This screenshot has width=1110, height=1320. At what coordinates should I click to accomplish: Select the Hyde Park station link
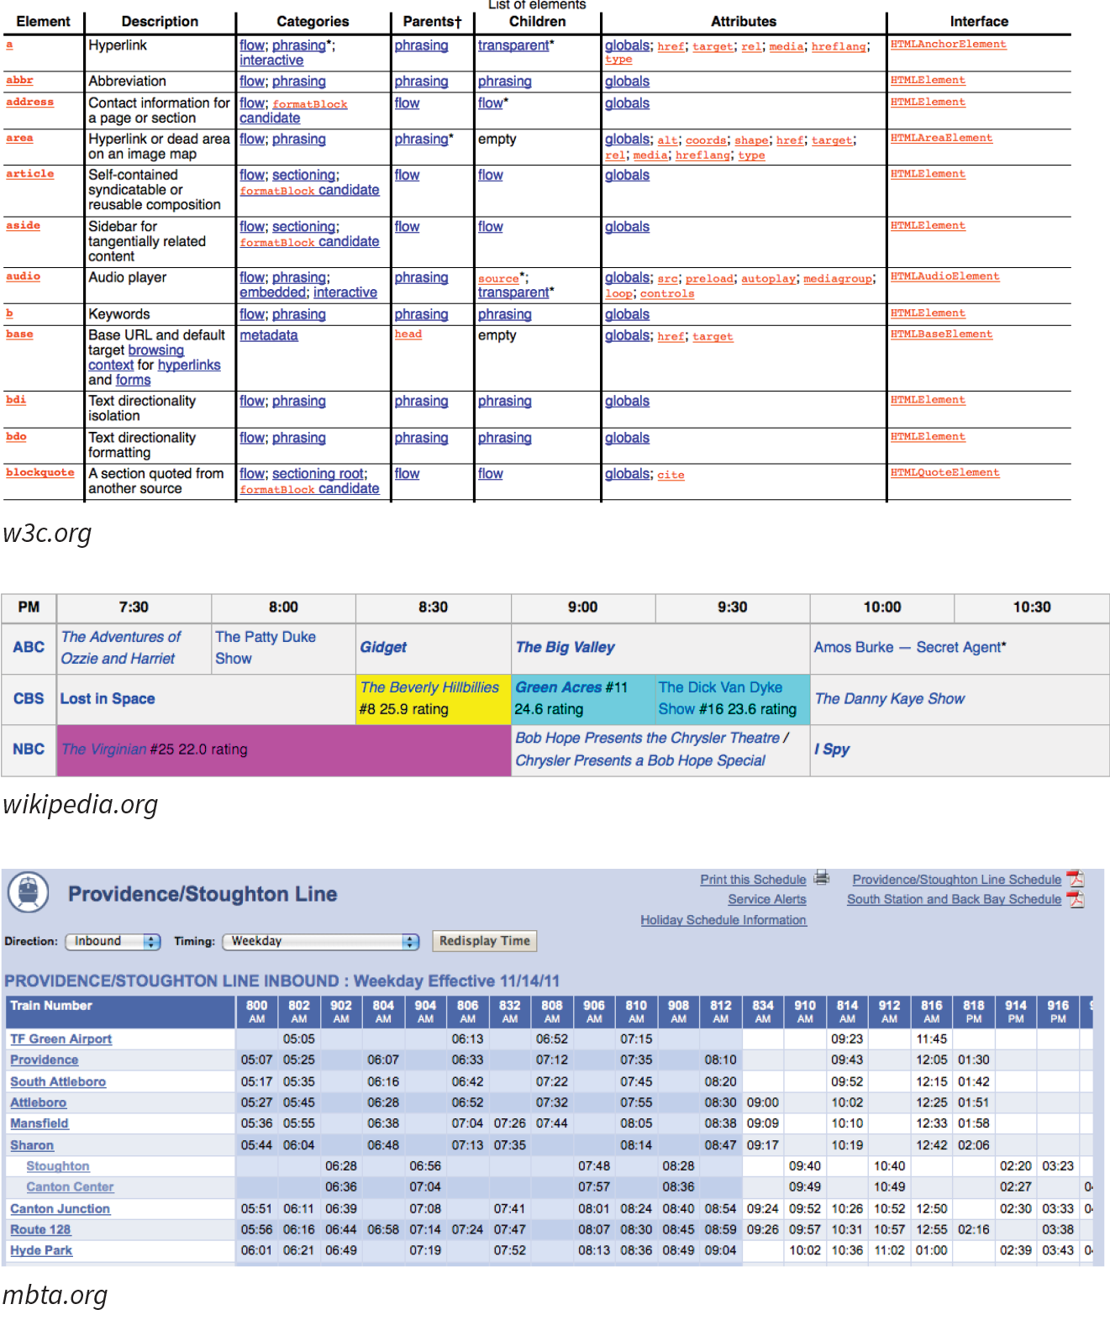pos(41,1251)
